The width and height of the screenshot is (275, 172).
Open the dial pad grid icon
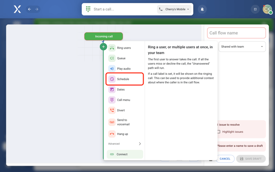[88, 9]
